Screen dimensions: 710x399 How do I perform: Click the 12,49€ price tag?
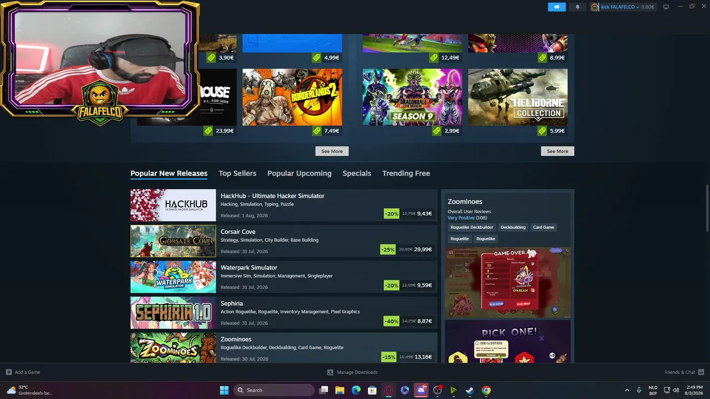tap(444, 58)
